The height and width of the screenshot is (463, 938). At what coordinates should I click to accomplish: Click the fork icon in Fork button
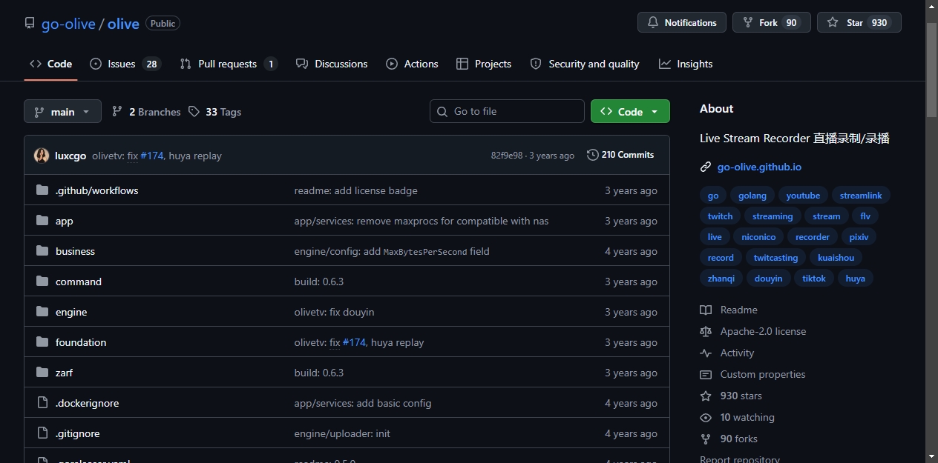tap(748, 23)
